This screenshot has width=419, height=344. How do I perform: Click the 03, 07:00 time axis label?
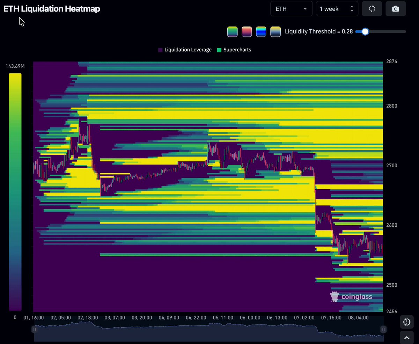pos(115,318)
